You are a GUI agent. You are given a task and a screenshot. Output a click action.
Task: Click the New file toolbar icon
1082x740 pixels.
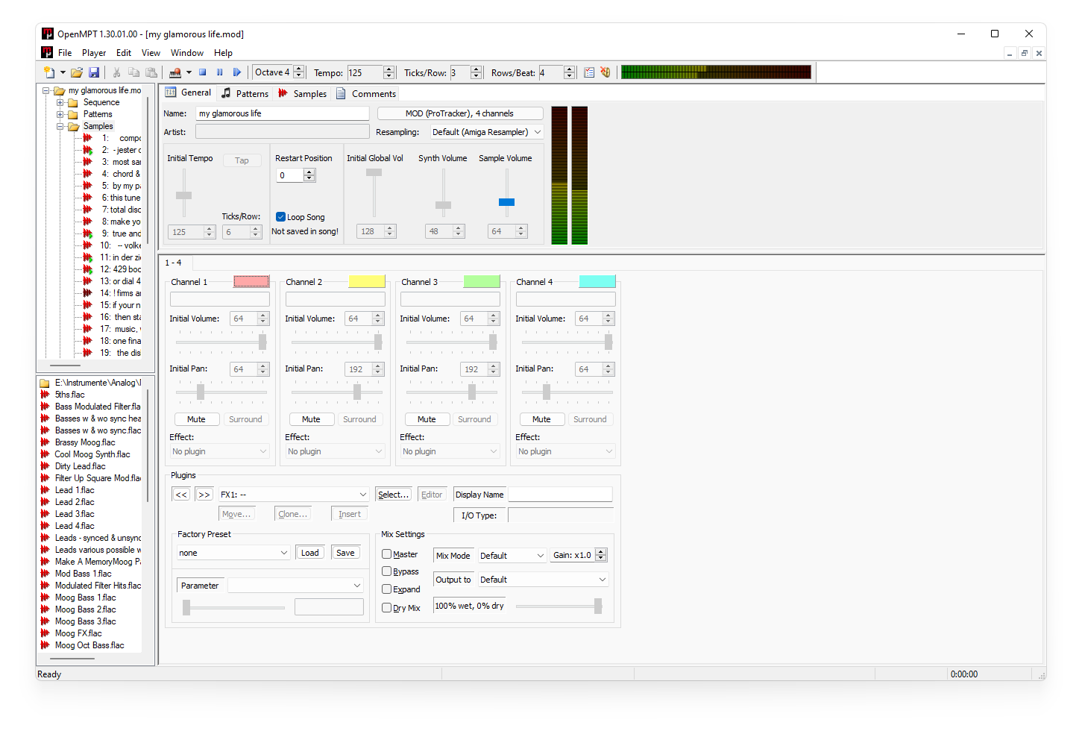click(x=49, y=72)
